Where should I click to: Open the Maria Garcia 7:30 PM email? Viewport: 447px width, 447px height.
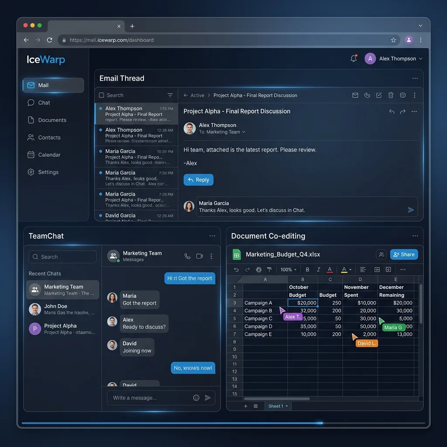coord(137,178)
